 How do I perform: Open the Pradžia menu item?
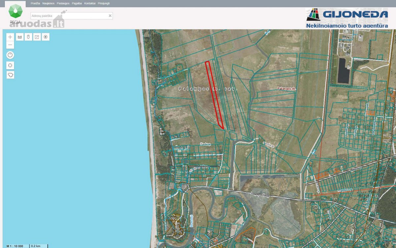point(35,3)
